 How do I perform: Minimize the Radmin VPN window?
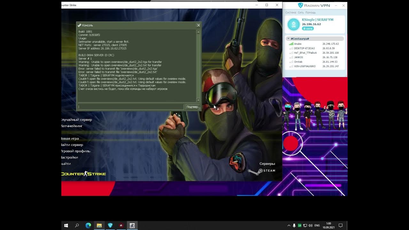[x=336, y=5]
